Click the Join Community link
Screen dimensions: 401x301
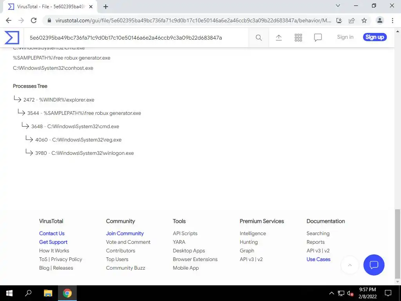[x=125, y=234]
